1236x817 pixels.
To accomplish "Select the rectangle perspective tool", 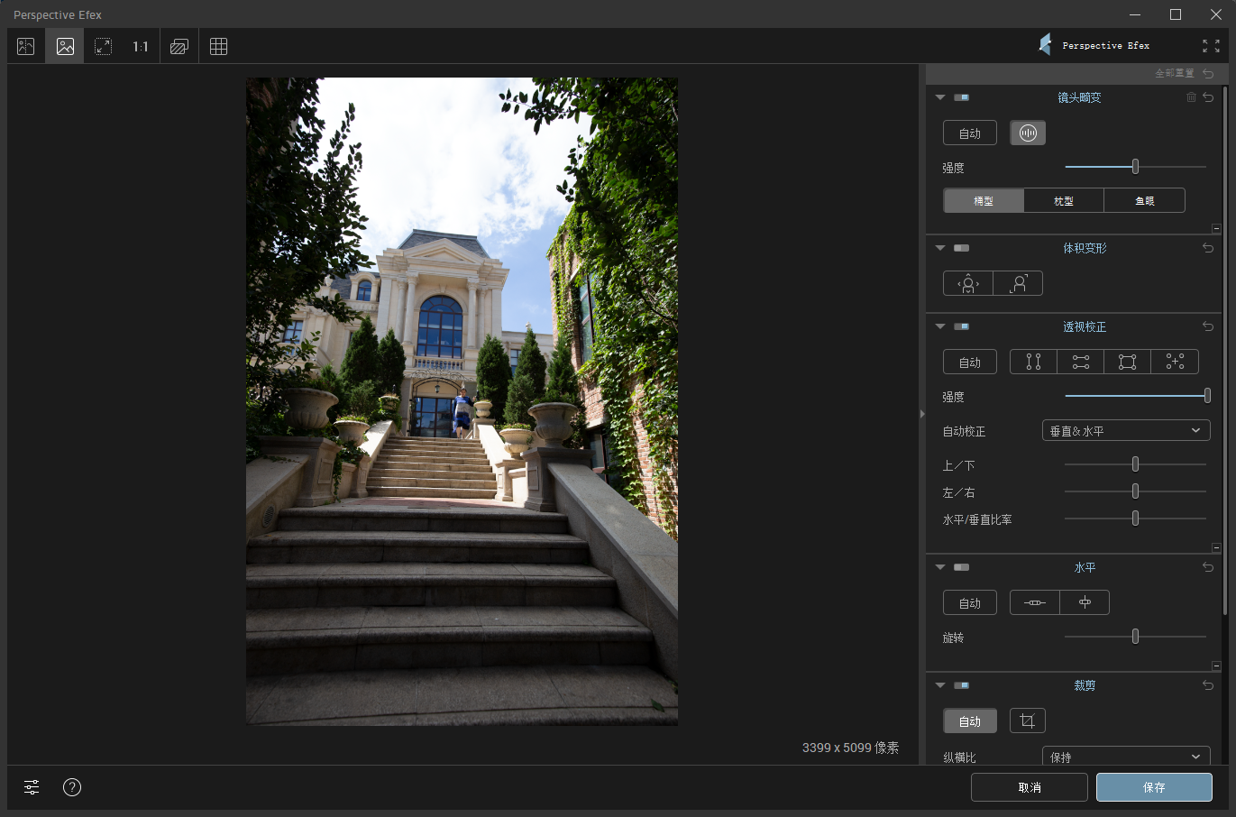I will [1127, 362].
